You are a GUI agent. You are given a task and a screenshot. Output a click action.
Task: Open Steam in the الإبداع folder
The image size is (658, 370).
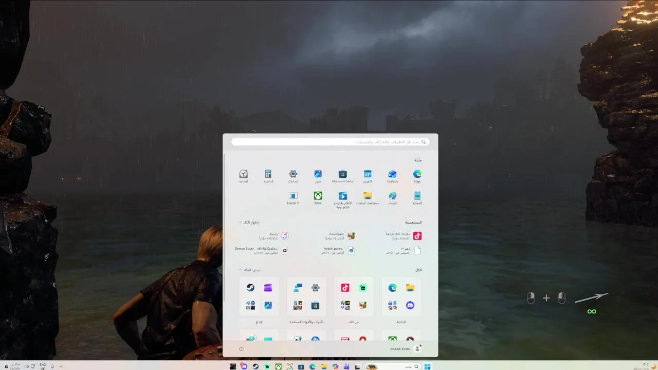(250, 288)
